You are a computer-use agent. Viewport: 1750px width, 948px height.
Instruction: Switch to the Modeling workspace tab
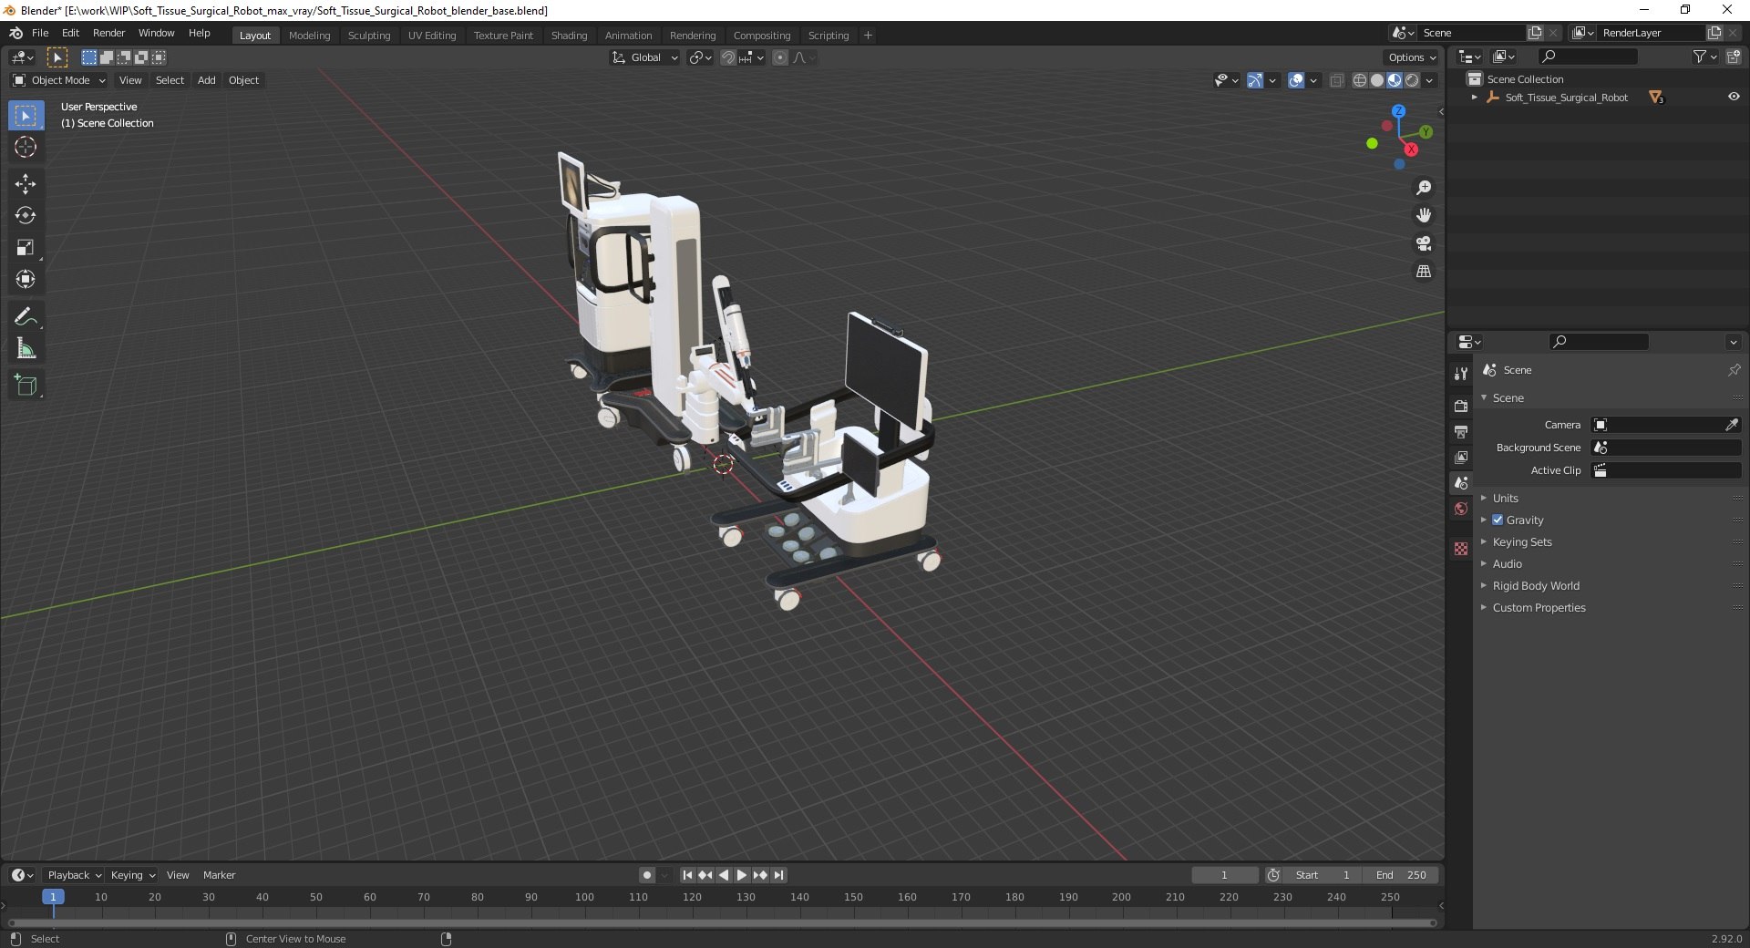click(x=309, y=36)
